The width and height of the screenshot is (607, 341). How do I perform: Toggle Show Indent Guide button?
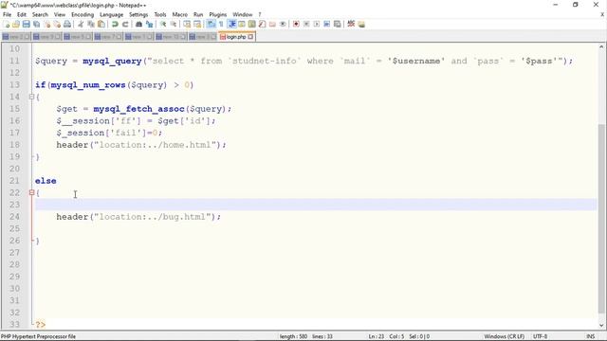coord(231,24)
